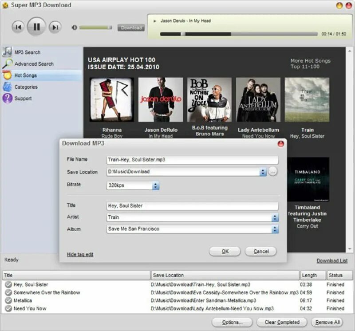Open the Timbaland Carry Out cover
Image resolution: width=355 pixels, height=331 pixels.
[x=308, y=179]
